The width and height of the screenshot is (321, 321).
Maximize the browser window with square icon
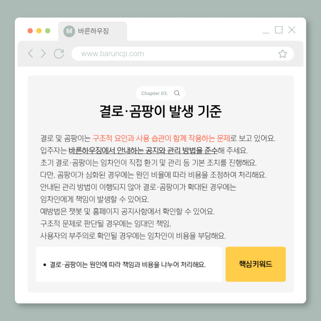[x=279, y=30]
